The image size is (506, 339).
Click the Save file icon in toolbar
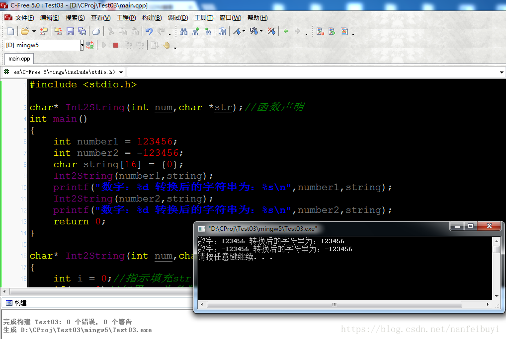70,31
